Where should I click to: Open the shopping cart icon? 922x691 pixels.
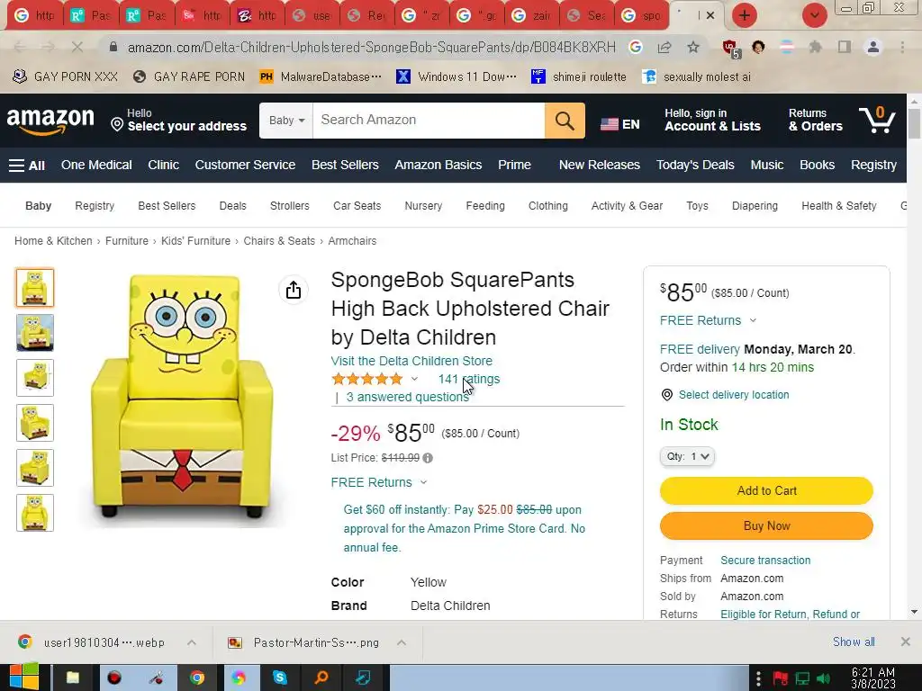(x=876, y=120)
